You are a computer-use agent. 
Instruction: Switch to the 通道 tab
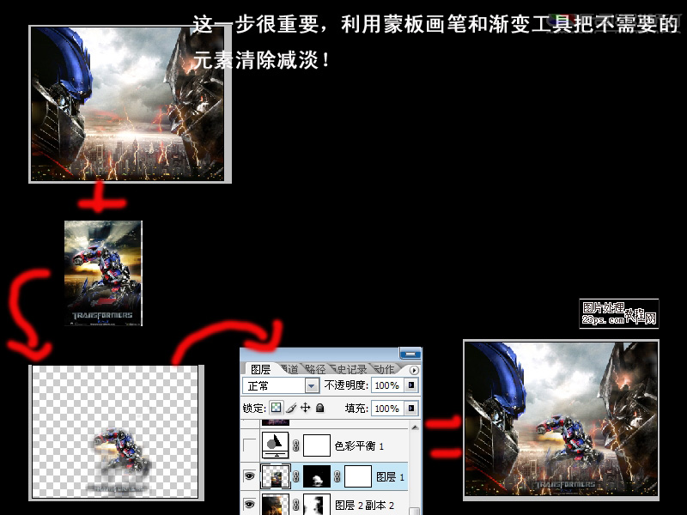(x=289, y=369)
